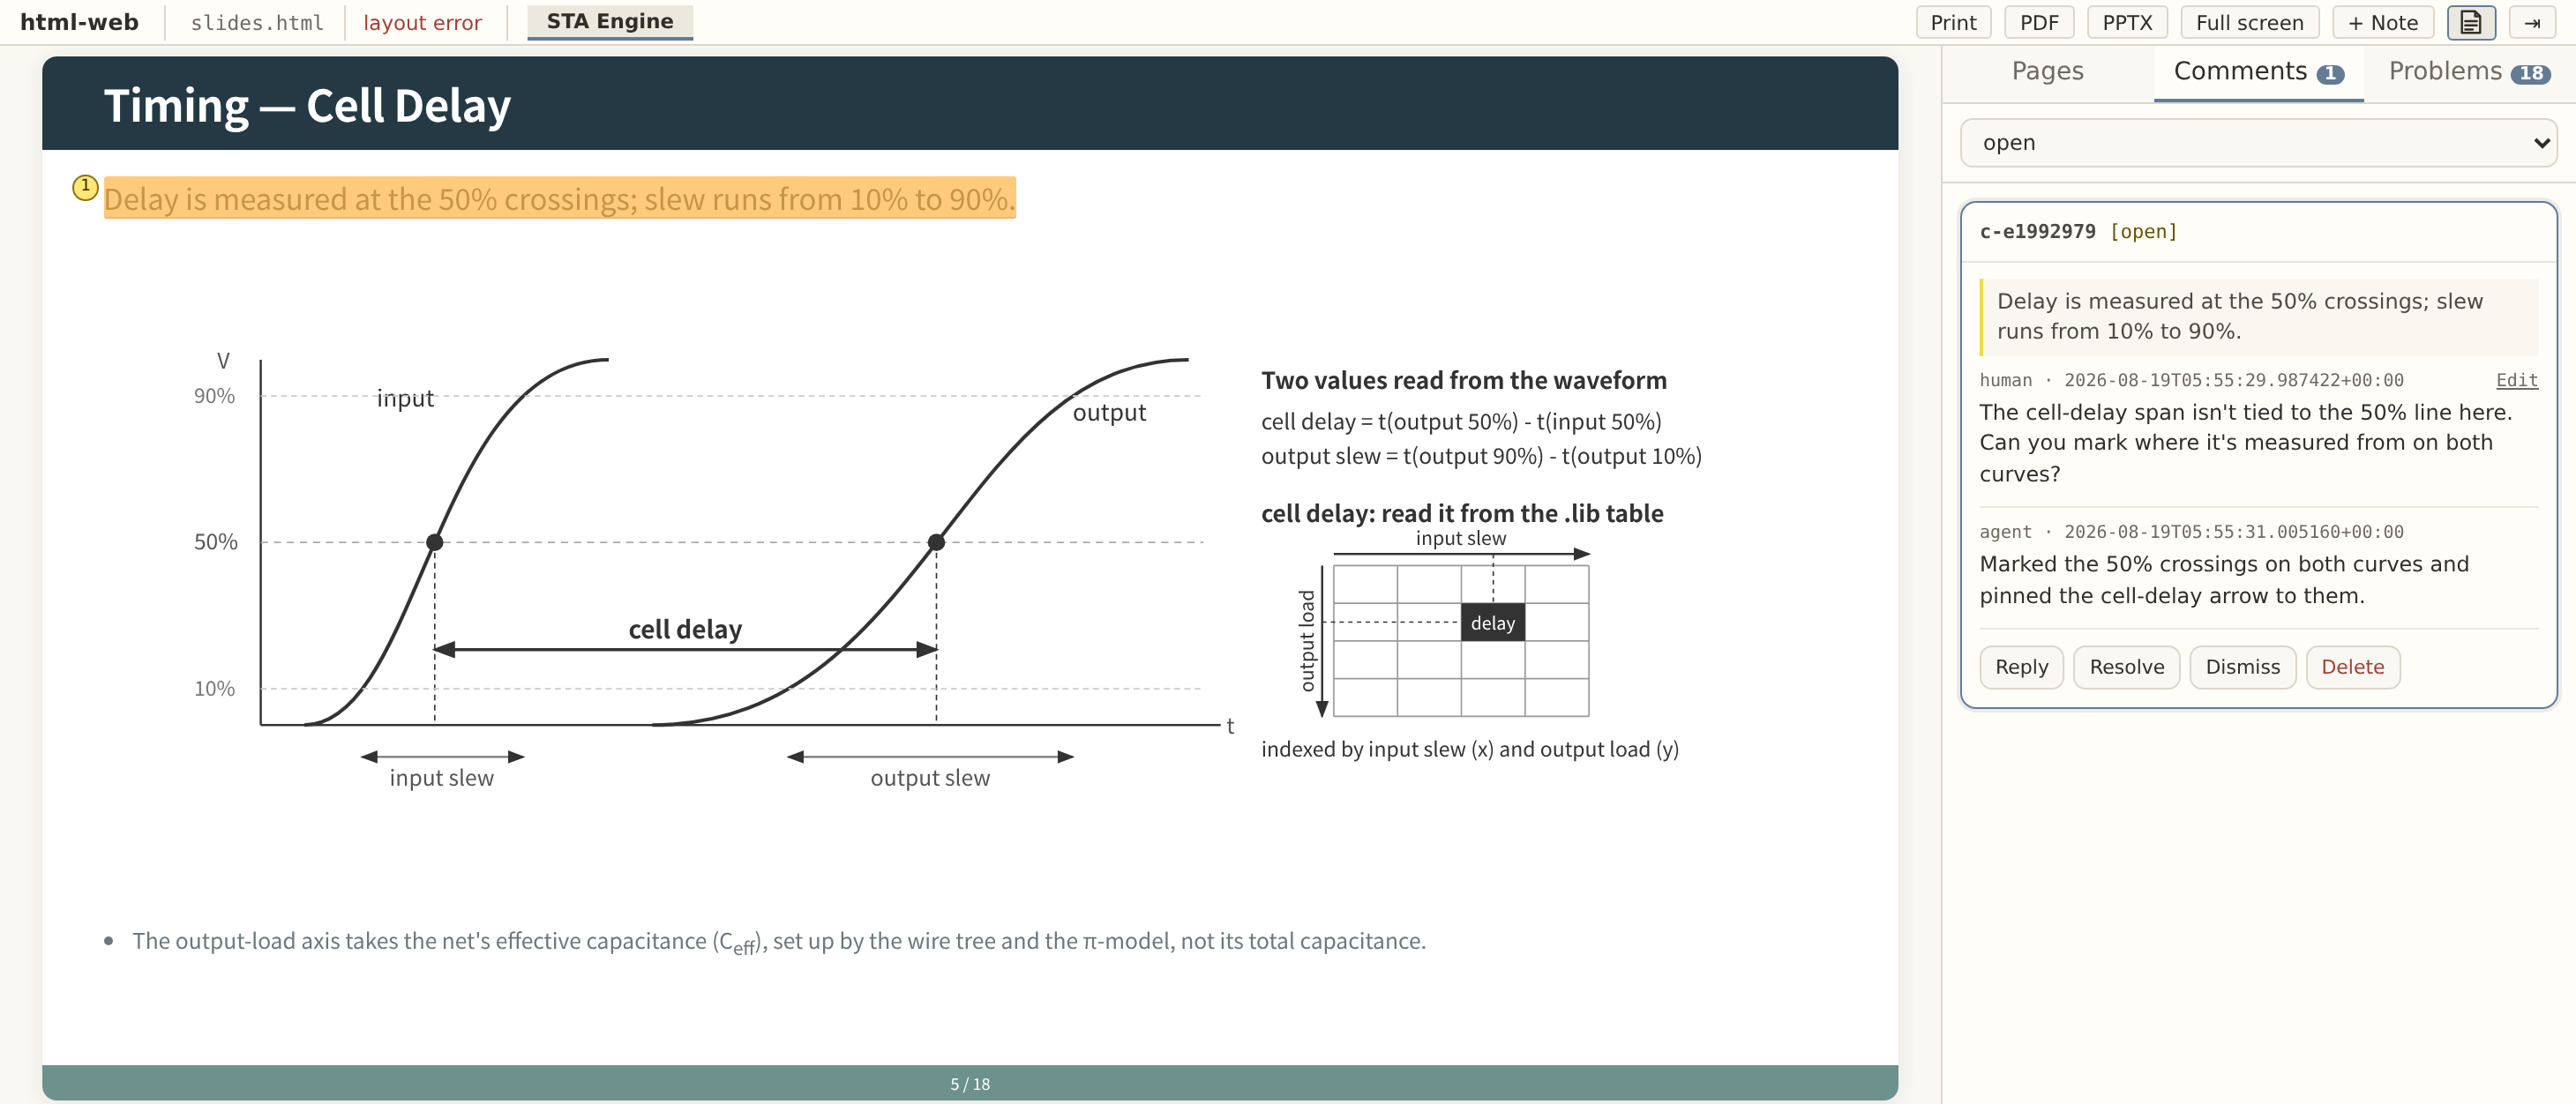This screenshot has width=2576, height=1104.
Task: Click the input slew label under the chart
Action: 441,777
